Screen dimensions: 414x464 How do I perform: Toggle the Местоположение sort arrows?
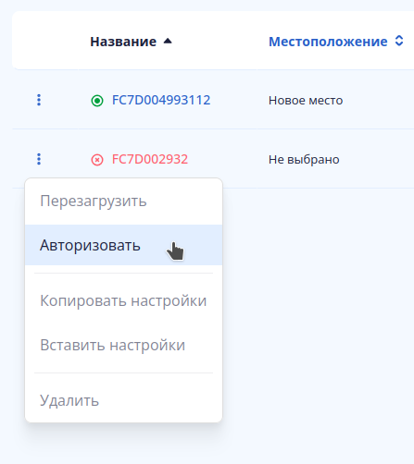click(399, 41)
